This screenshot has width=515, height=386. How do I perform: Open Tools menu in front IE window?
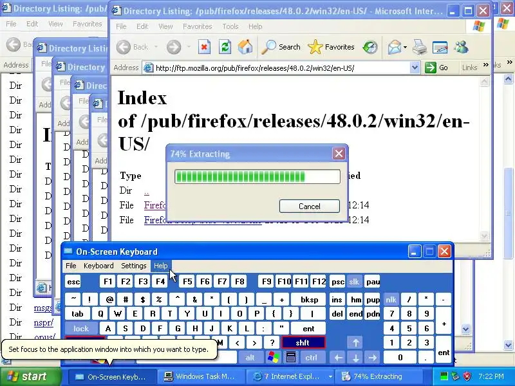(x=230, y=26)
